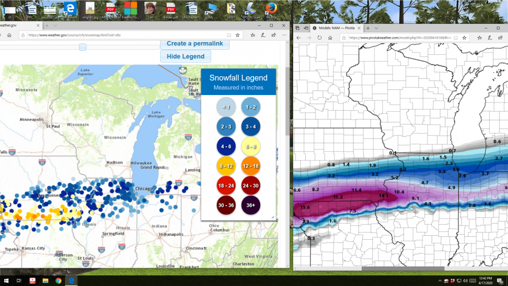Image resolution: width=508 pixels, height=286 pixels.
Task: Click '12 - 18' orange legend swatch
Action: coord(251,166)
